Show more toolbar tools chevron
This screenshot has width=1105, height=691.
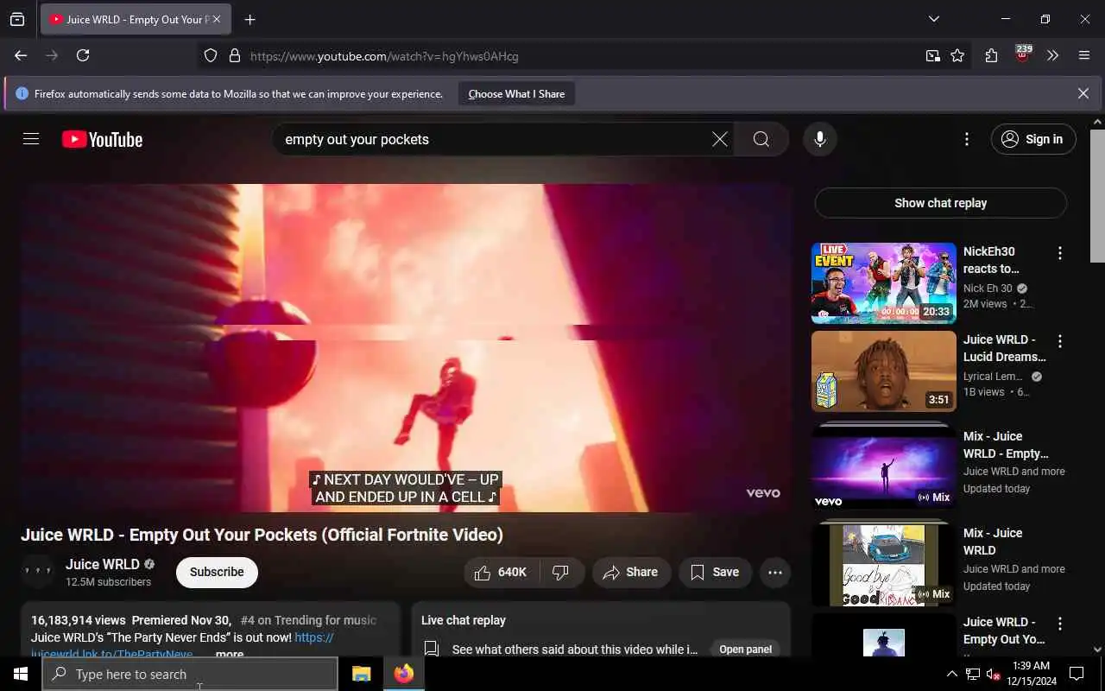point(1052,56)
